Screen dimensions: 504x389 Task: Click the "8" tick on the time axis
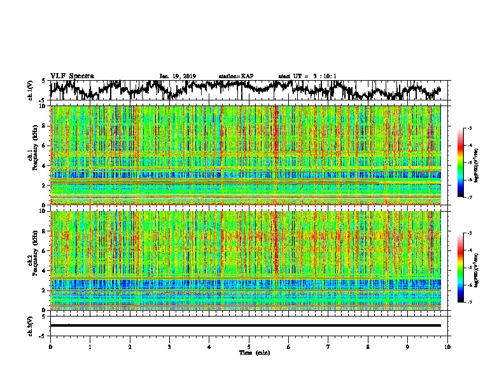[368, 347]
